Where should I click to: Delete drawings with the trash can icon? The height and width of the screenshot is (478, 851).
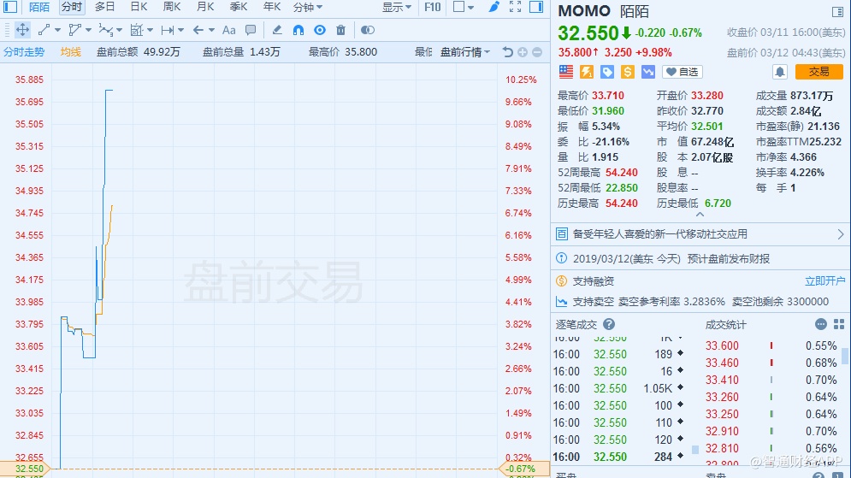coord(341,30)
